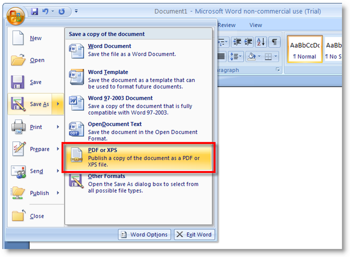Click the Decrease Indent icon
The width and height of the screenshot is (350, 257).
[237, 42]
